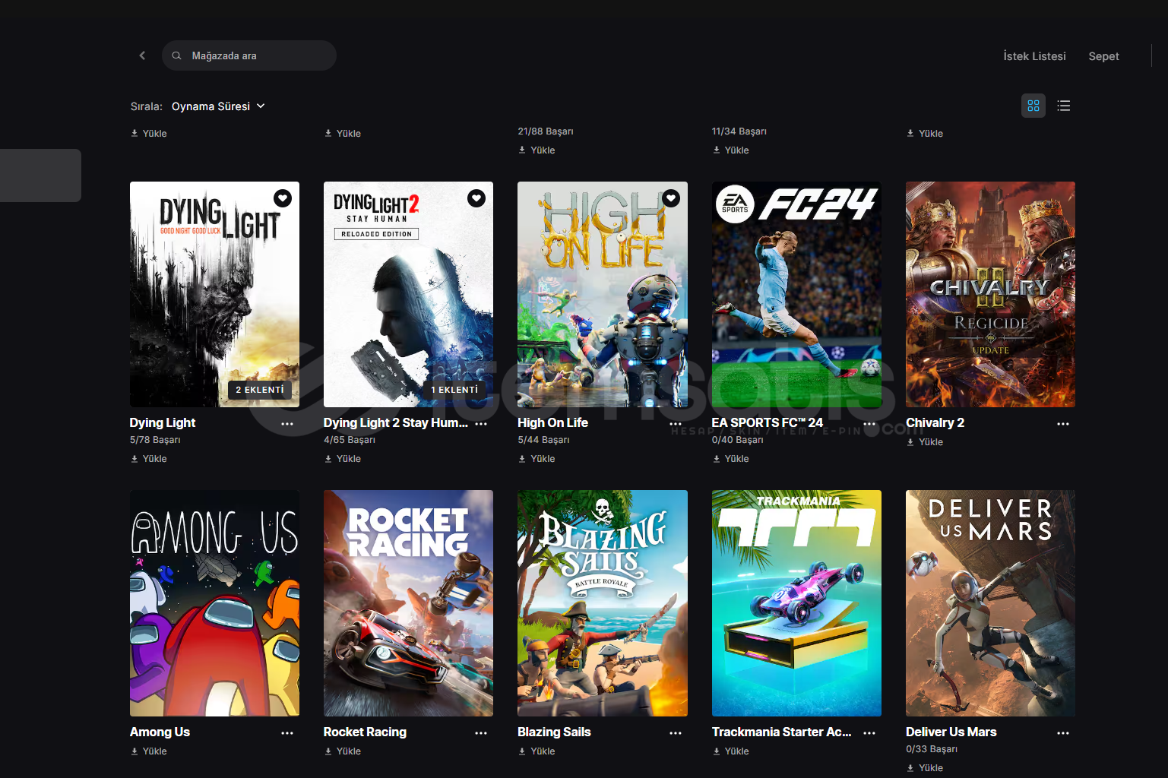Click the 1 EKLENTİ badge on Dying Light 2

(x=454, y=390)
